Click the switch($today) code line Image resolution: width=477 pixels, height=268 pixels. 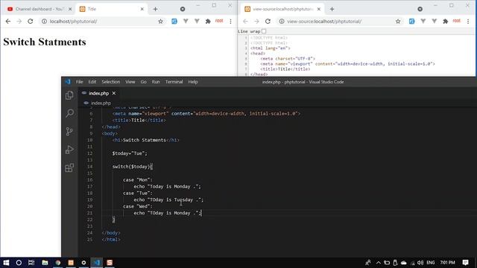click(x=133, y=167)
